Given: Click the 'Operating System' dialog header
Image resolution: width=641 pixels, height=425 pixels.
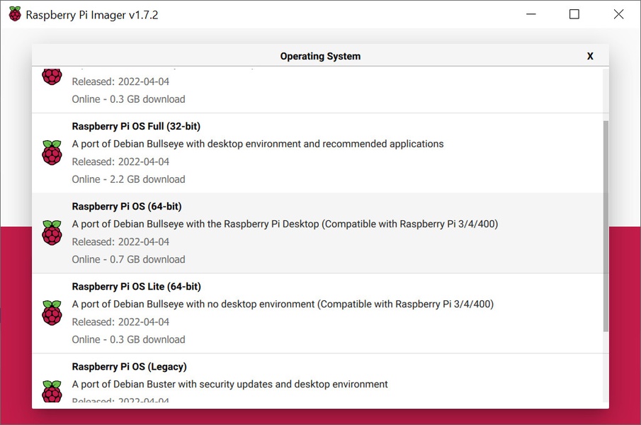Looking at the screenshot, I should click(x=320, y=56).
